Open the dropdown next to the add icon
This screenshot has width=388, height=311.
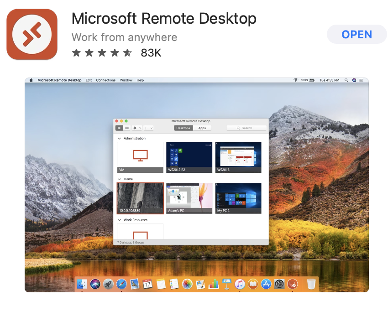(151, 127)
